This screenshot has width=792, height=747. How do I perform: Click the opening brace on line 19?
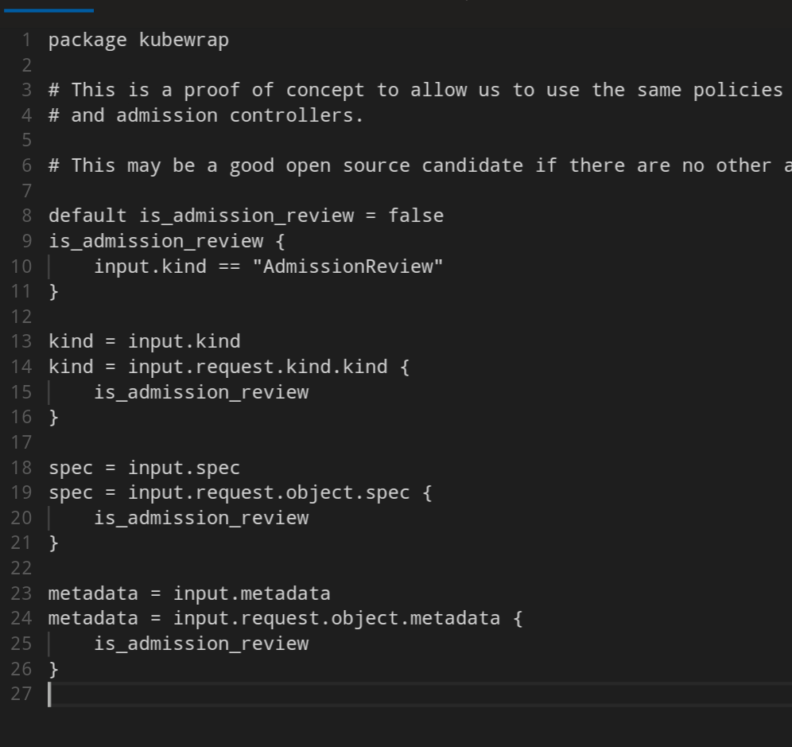(x=426, y=492)
